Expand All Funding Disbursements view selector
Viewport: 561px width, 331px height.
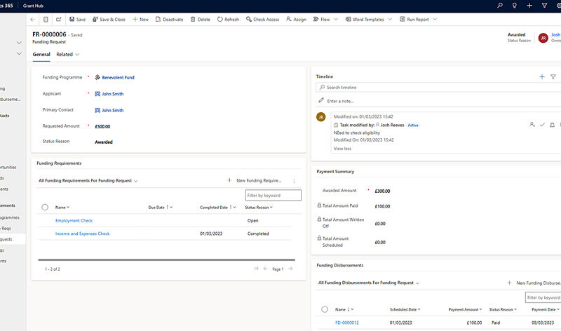pos(369,283)
